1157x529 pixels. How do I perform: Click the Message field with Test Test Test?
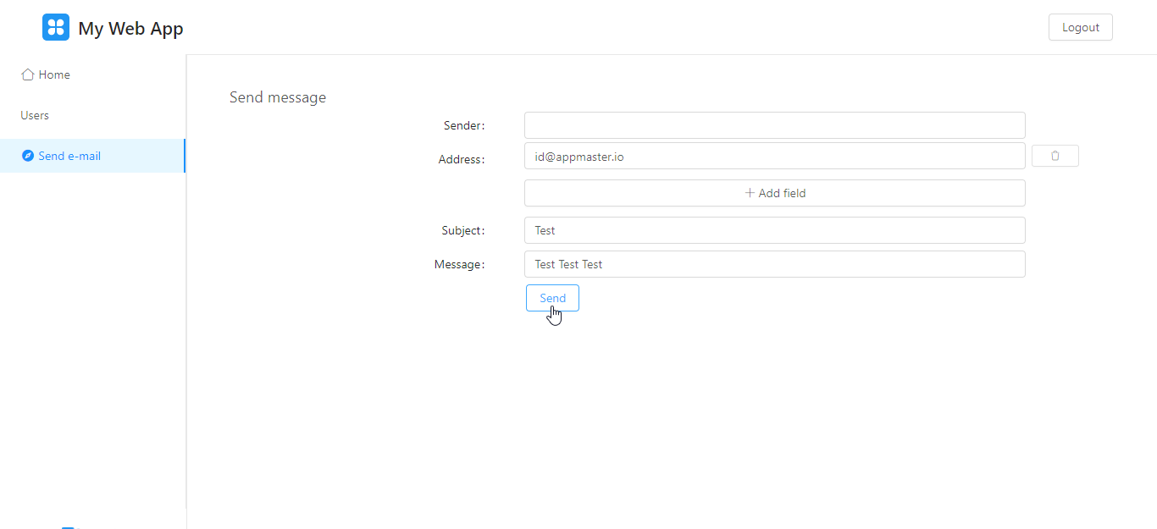tap(774, 264)
